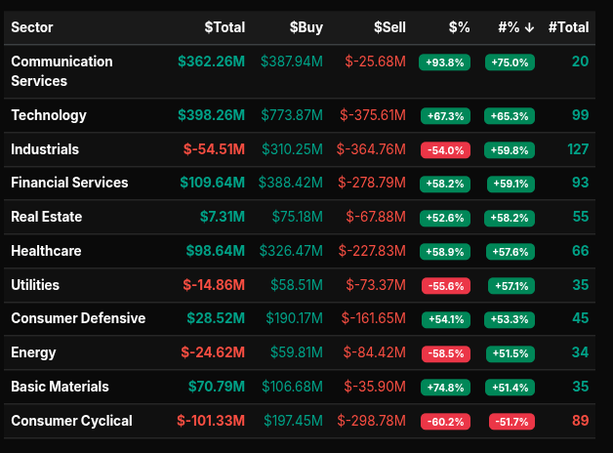Click the Real Estate sector label
613x453 pixels.
pos(45,217)
